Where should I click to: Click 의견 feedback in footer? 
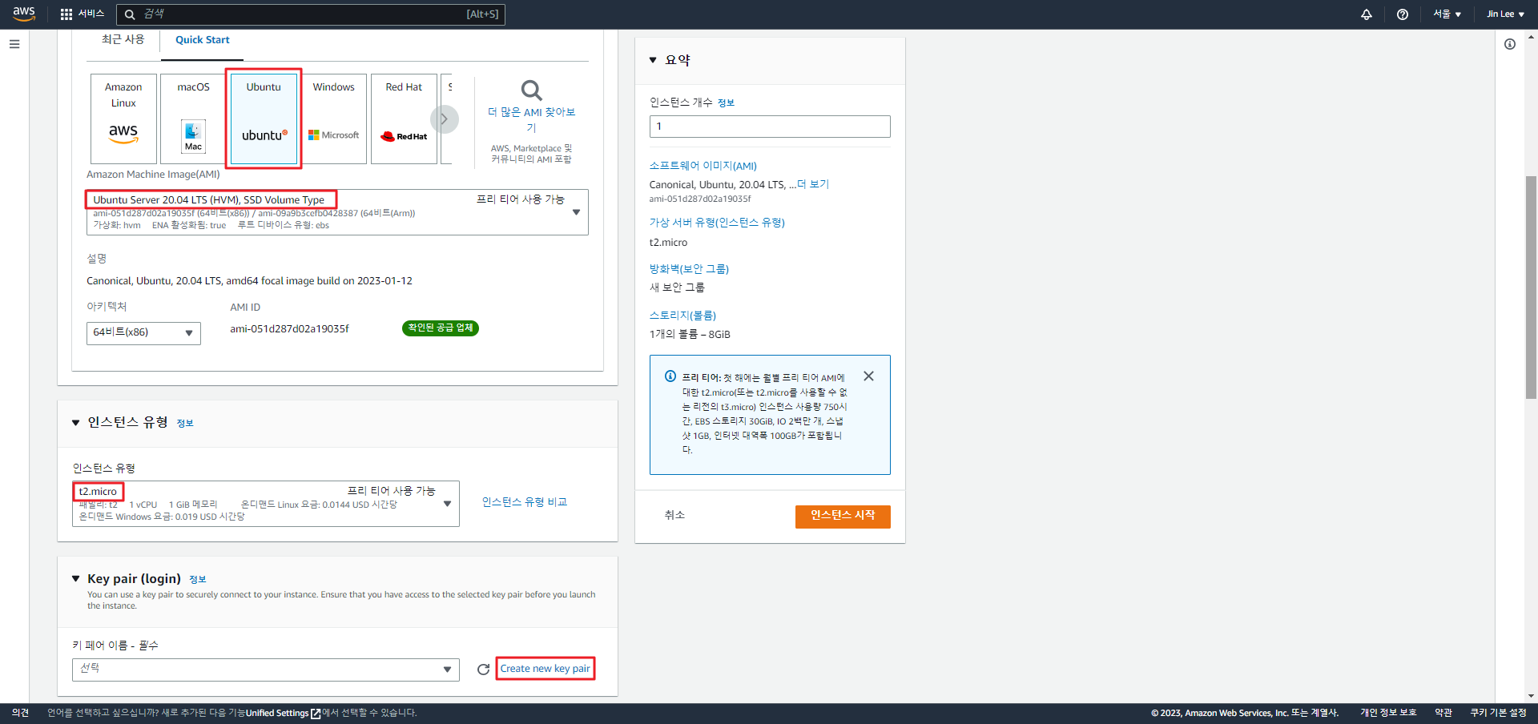[20, 713]
